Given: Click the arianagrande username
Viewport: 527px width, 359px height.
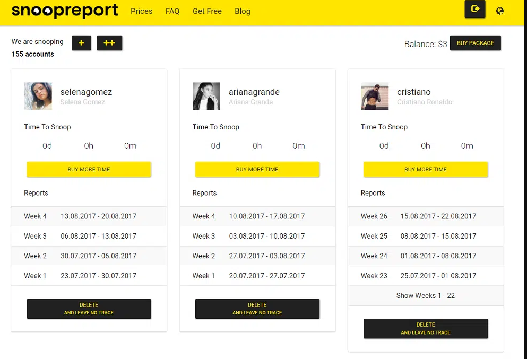Looking at the screenshot, I should [254, 92].
